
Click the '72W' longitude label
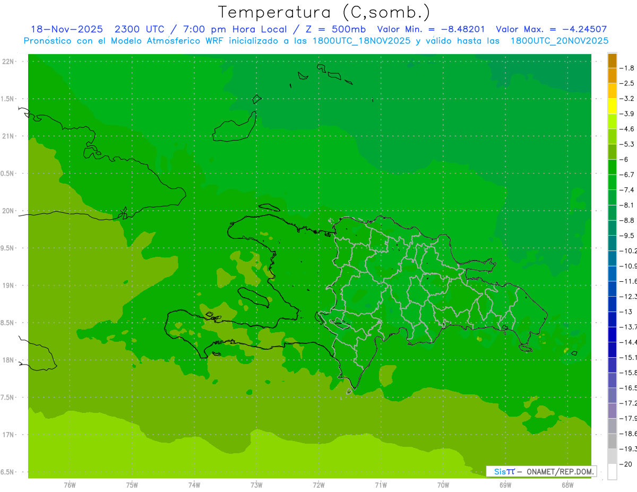pyautogui.click(x=318, y=485)
